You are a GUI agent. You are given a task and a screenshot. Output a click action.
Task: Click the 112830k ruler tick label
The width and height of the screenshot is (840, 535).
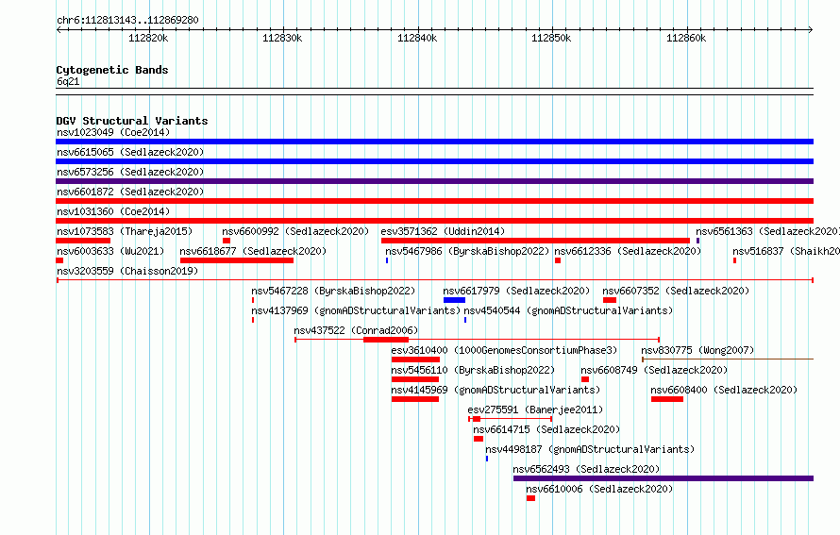coord(282,38)
